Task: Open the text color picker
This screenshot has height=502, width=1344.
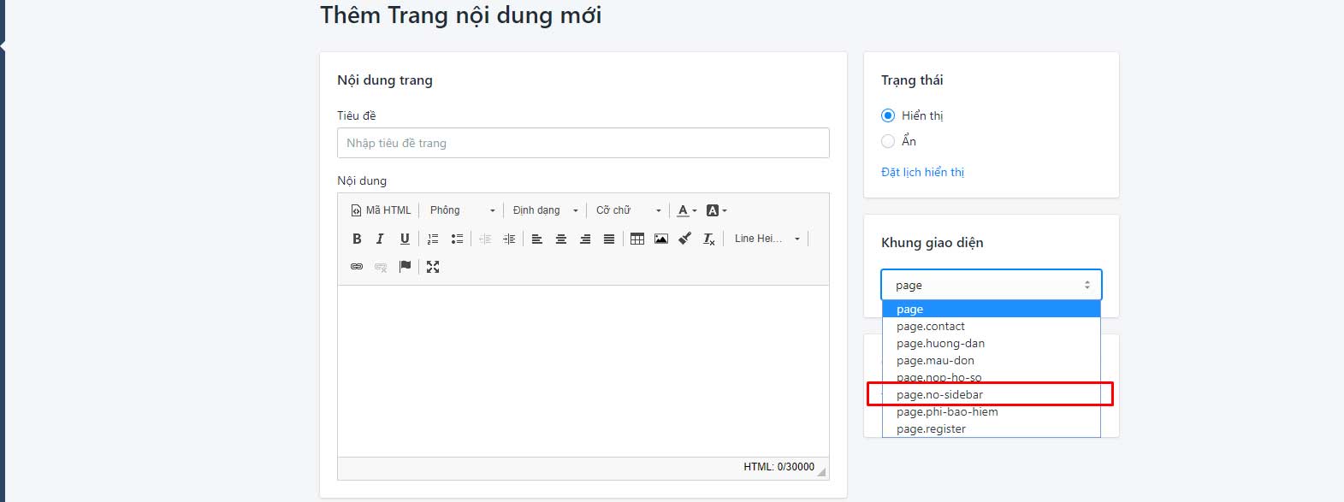Action: 687,210
